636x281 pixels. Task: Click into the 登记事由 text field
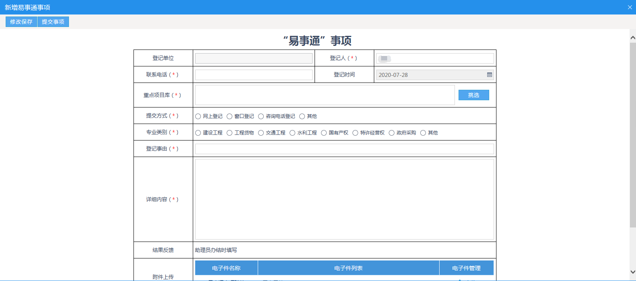tap(344, 149)
